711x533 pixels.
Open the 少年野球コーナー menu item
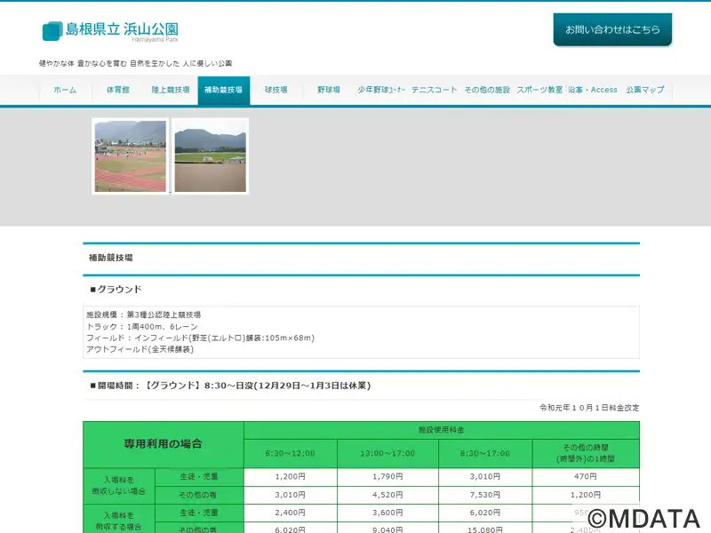(381, 91)
